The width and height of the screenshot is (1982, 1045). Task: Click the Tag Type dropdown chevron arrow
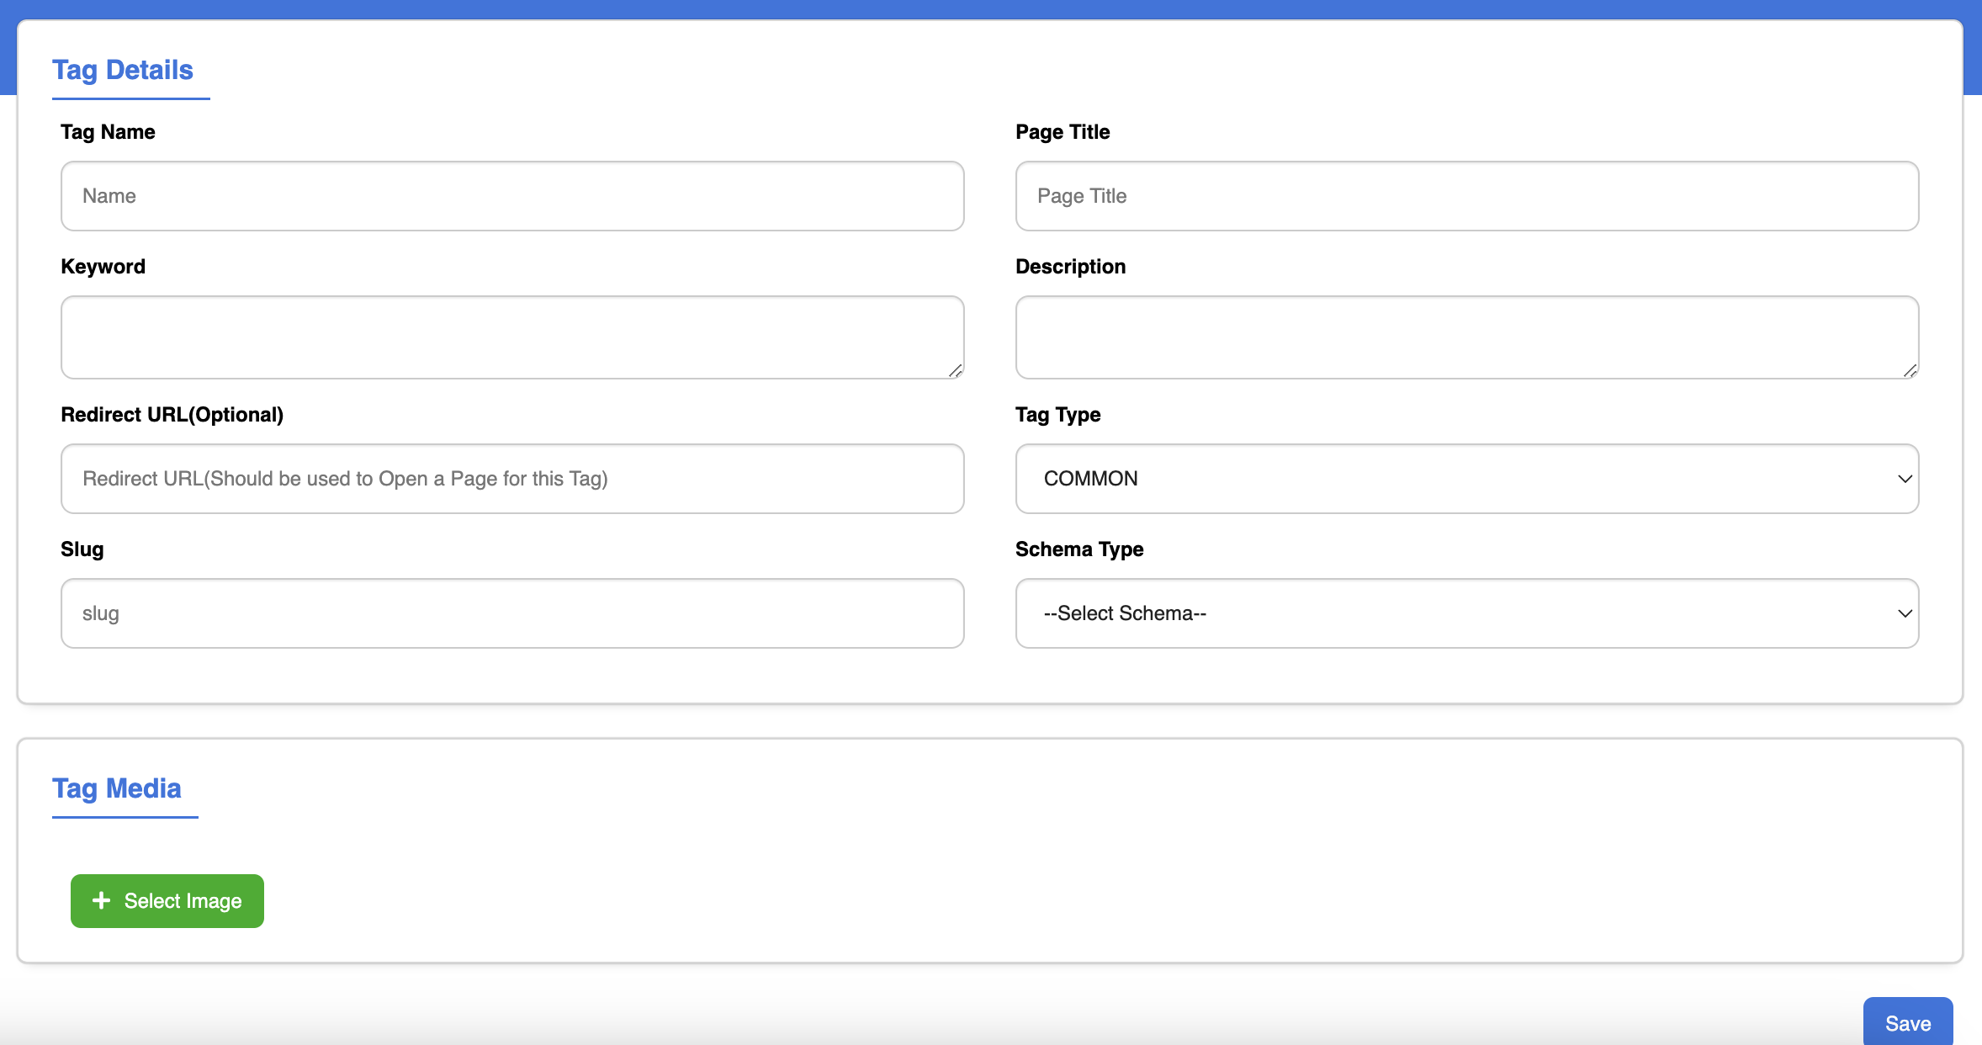1905,479
